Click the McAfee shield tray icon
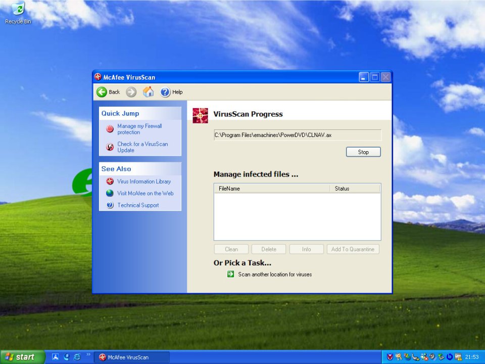Image resolution: width=485 pixels, height=364 pixels. tap(390, 357)
